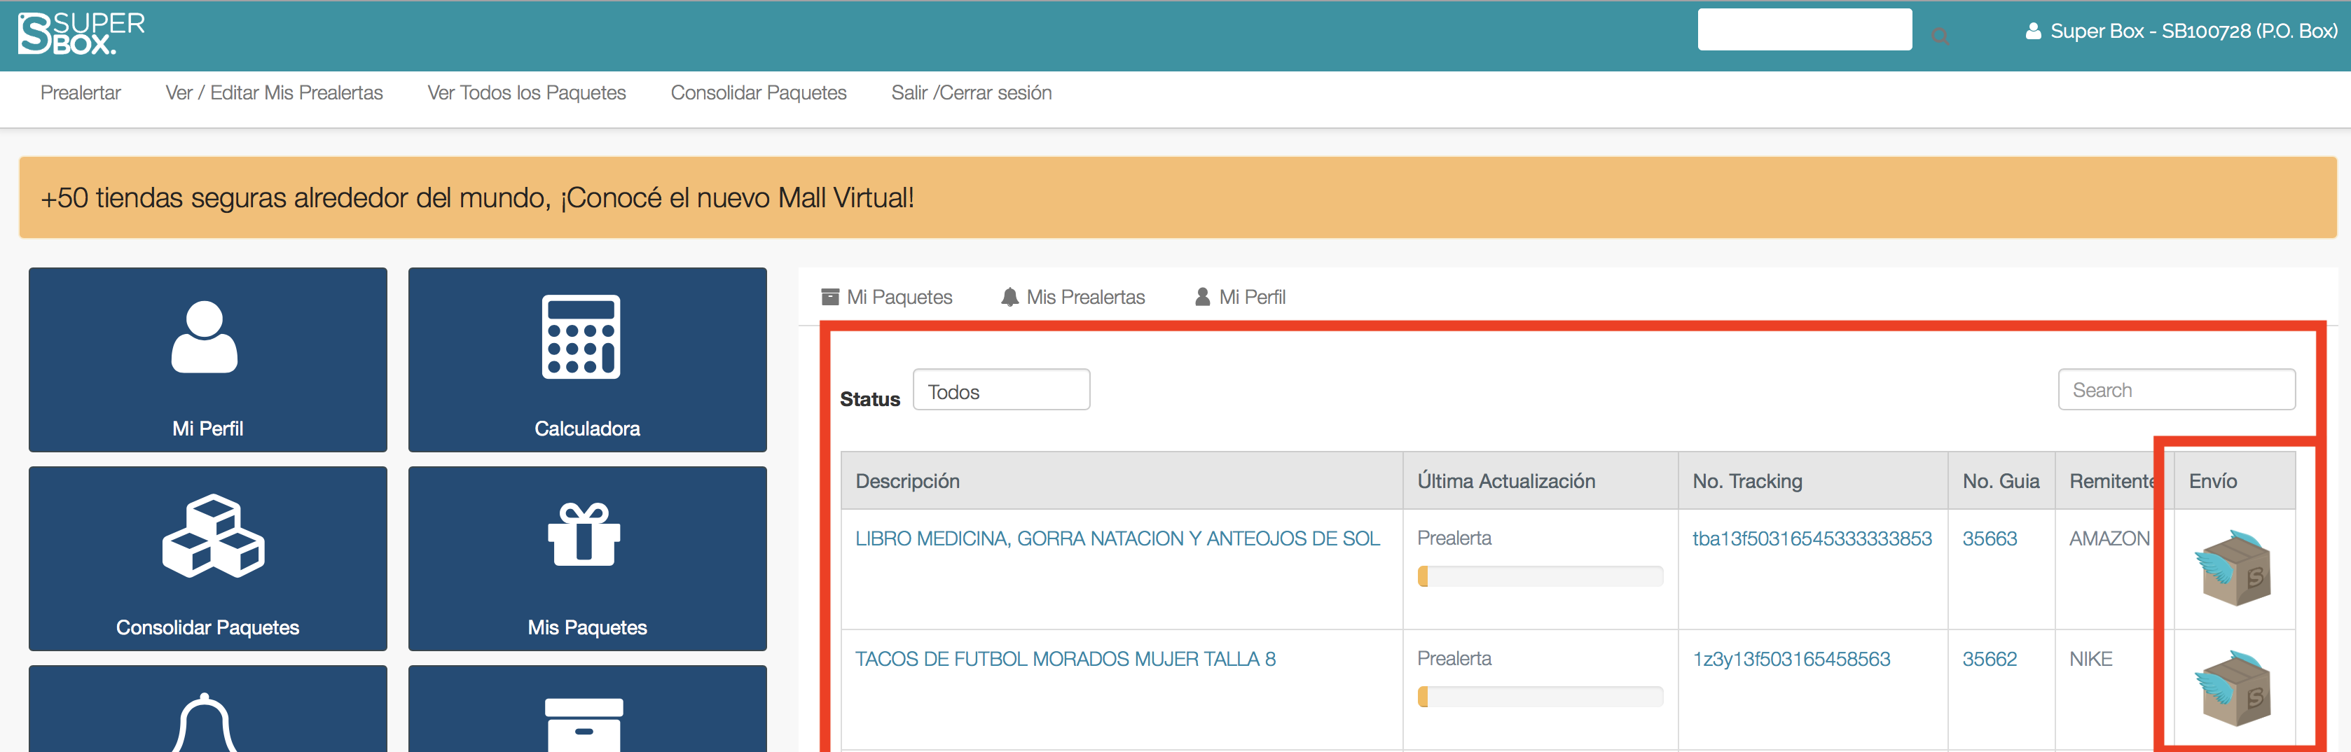
Task: Open the tile with the bell icon
Action: [208, 709]
